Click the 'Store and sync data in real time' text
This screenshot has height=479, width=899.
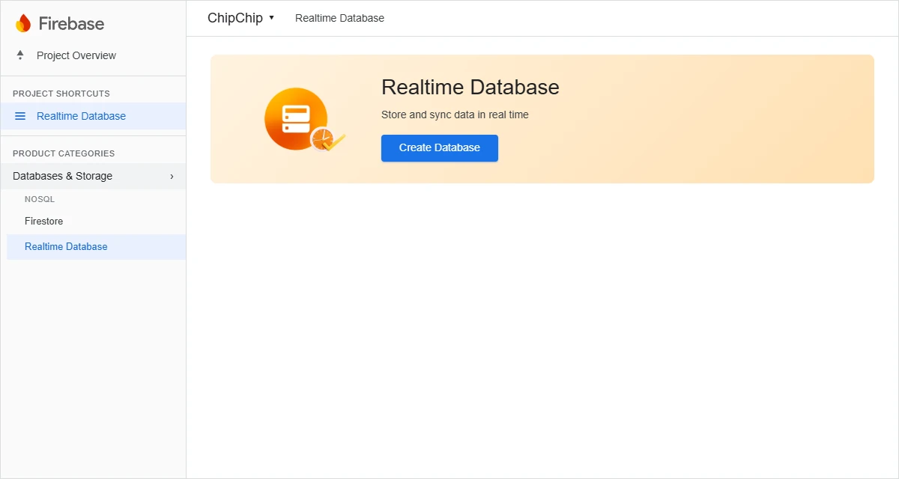455,115
